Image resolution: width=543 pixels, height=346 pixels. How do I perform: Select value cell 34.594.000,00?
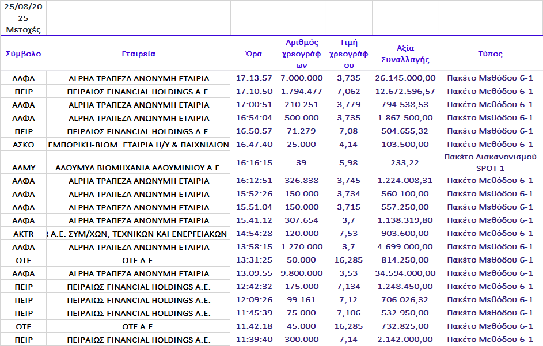click(405, 273)
